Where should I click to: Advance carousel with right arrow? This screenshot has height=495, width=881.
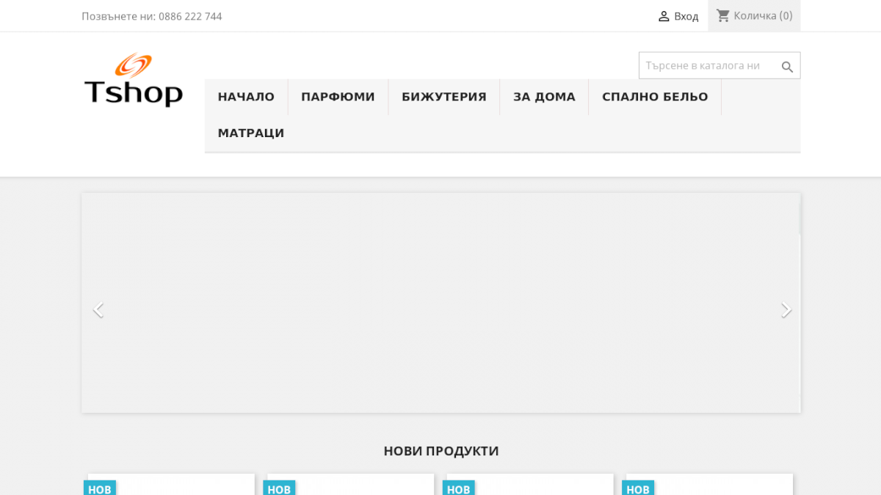(786, 309)
